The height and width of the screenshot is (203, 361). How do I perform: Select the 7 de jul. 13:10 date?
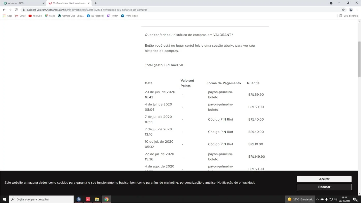(x=158, y=132)
